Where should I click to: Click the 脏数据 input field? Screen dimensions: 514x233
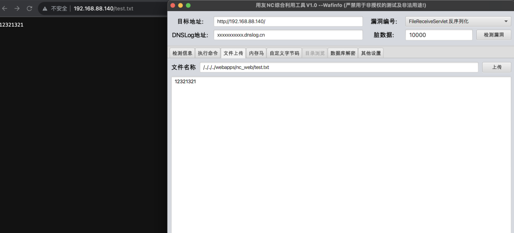(x=439, y=35)
